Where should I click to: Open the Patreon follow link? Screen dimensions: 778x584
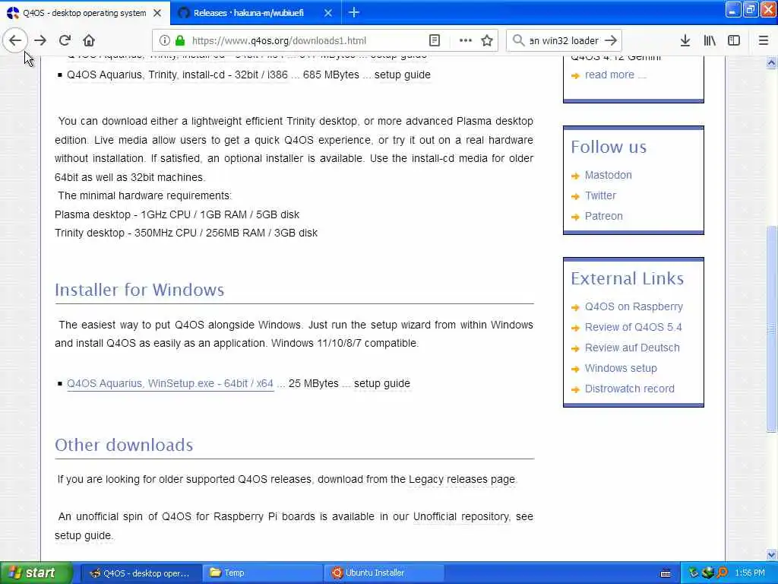[x=604, y=216]
